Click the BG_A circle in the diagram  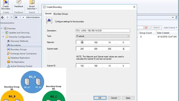point(32,82)
